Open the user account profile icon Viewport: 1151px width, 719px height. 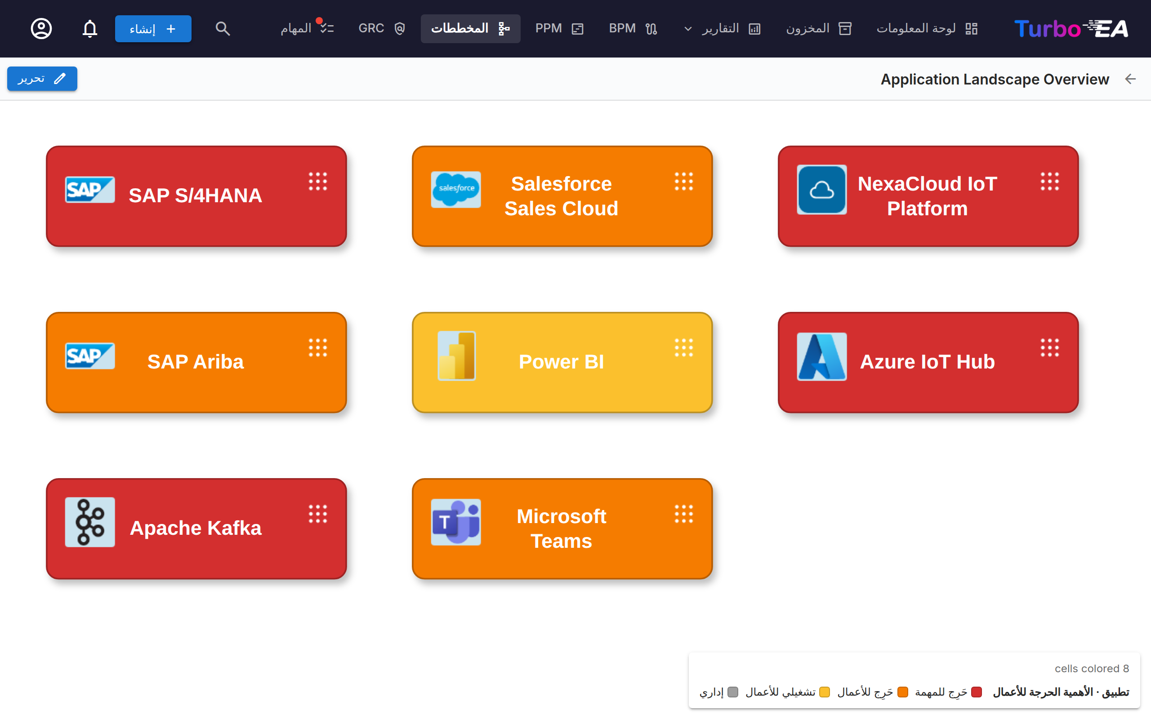(41, 28)
